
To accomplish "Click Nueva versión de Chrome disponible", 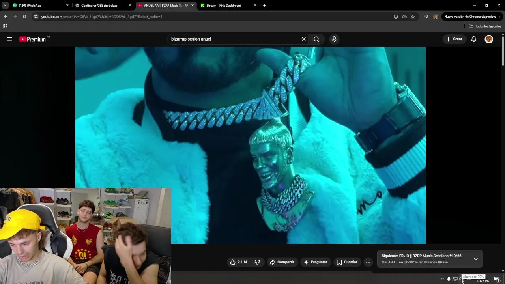I will coord(470,17).
